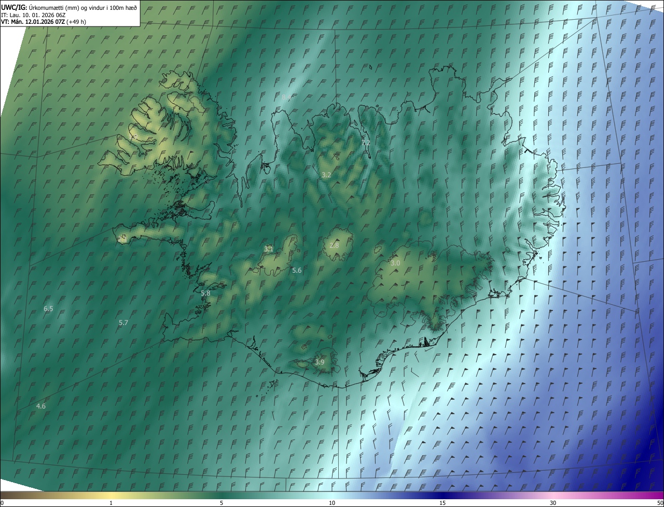The height and width of the screenshot is (507, 664).
Task: Click the color scale tick label 15
Action: [x=442, y=503]
